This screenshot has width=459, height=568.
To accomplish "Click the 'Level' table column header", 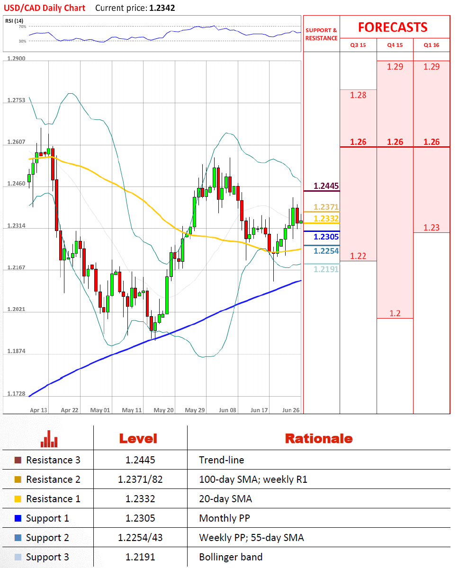I will click(138, 438).
